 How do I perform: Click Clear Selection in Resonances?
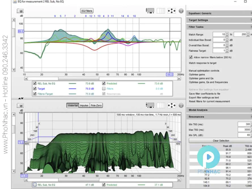(221, 141)
